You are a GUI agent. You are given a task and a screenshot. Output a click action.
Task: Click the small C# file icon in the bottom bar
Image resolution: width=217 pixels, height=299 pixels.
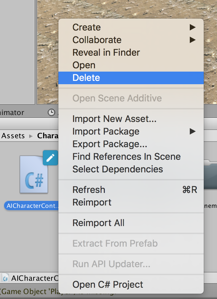click(x=5, y=278)
